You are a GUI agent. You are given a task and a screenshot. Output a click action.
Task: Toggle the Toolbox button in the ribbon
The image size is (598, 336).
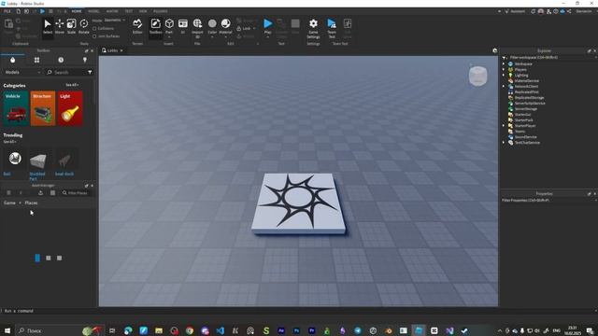[x=156, y=27]
